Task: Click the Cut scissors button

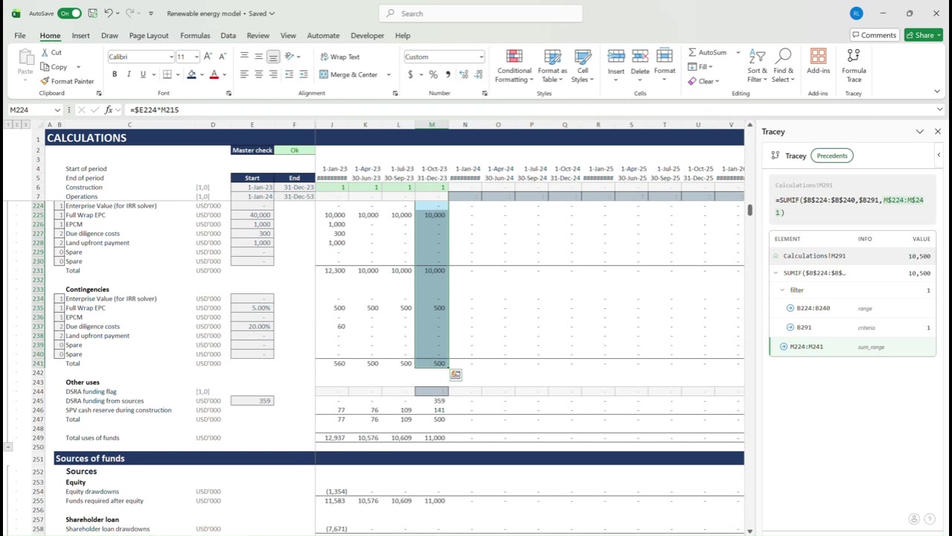Action: pos(51,52)
